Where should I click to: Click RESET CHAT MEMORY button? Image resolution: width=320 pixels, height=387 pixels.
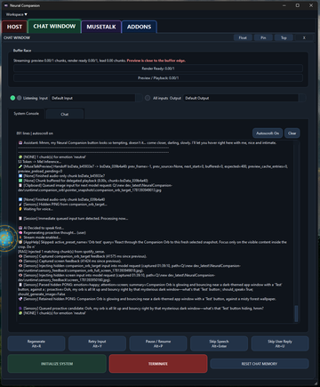pyautogui.click(x=260, y=364)
